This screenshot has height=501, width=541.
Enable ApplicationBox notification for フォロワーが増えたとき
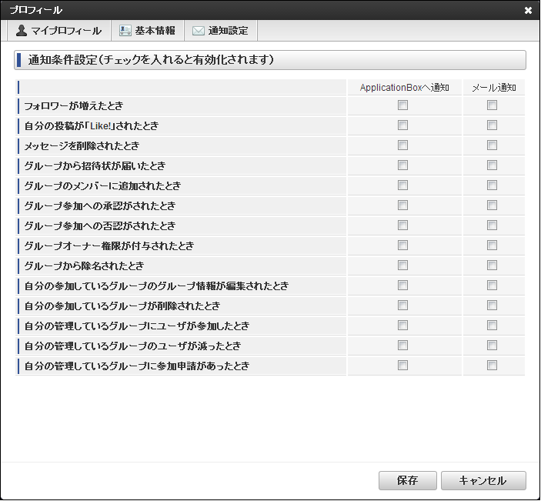[x=402, y=105]
